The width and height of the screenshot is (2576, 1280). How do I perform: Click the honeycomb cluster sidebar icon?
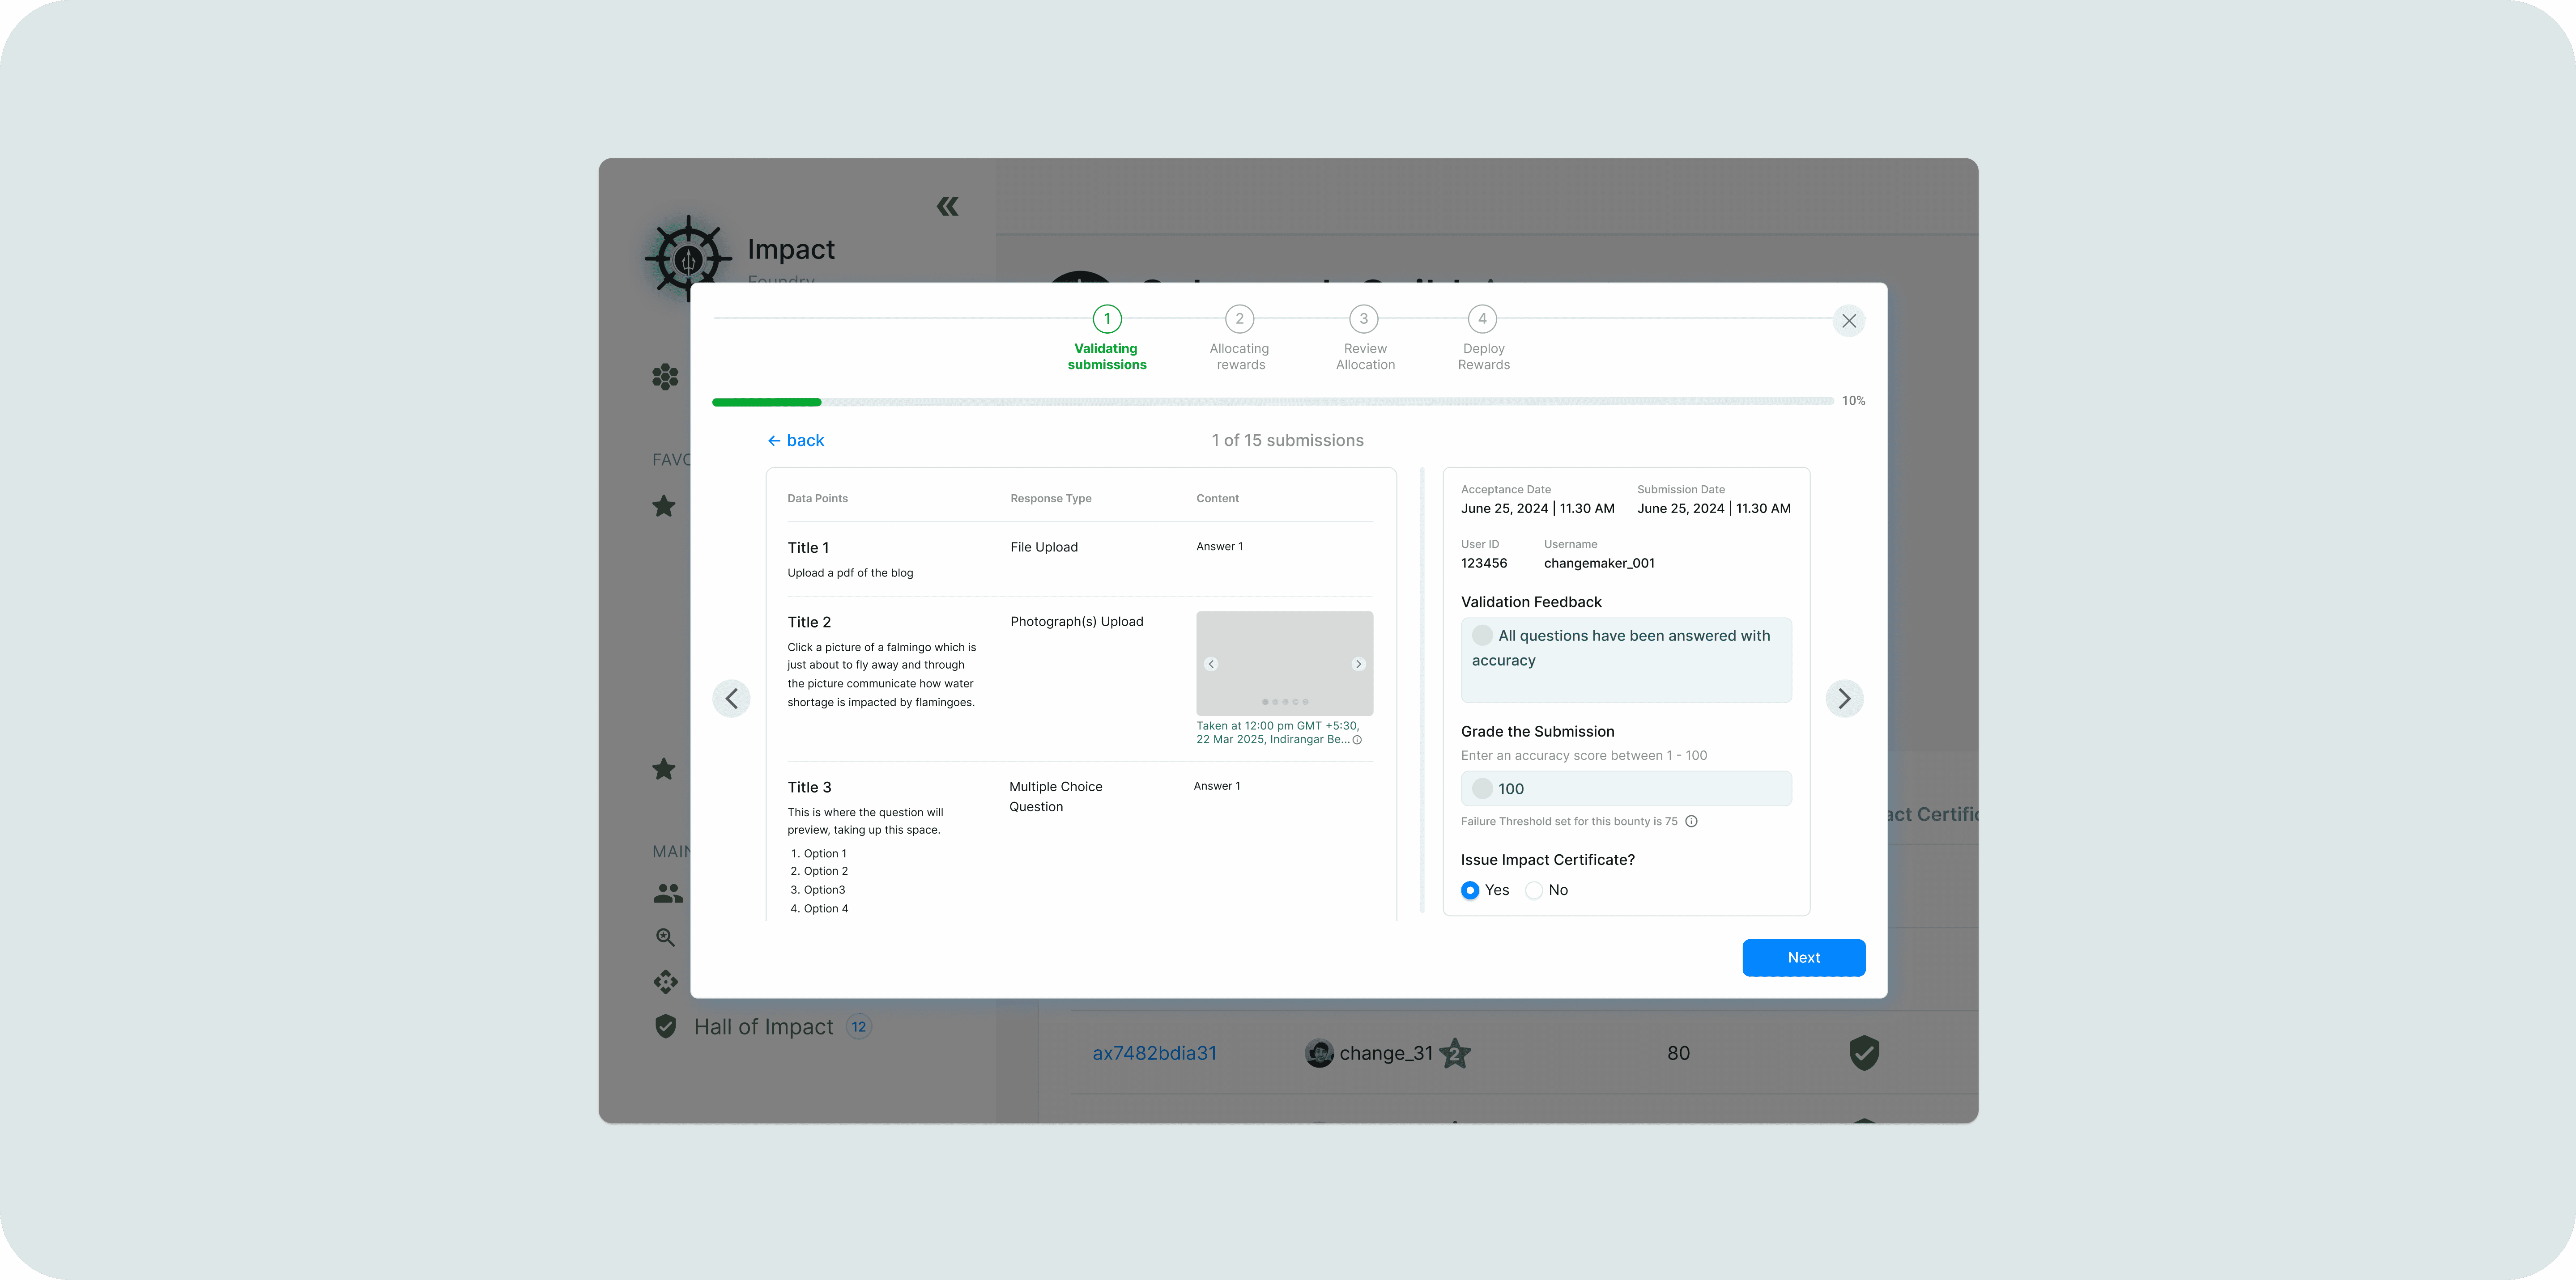coord(665,377)
